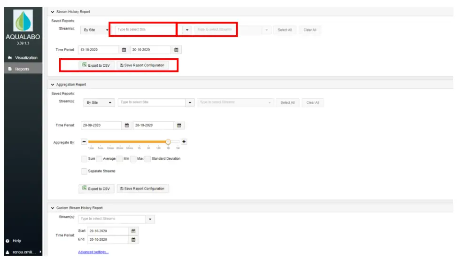Image resolution: width=457 pixels, height=259 pixels.
Task: Click Export to CSV in Stream History Report
Action: [x=96, y=65]
